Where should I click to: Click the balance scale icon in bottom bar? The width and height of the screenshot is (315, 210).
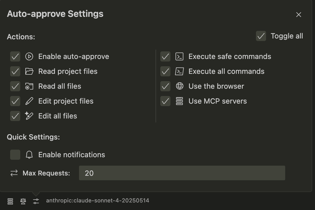point(23,201)
